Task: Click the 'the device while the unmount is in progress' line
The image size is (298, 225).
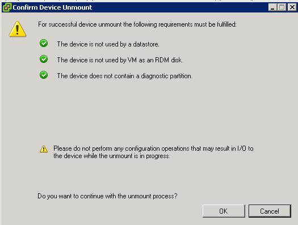Action: coord(112,156)
